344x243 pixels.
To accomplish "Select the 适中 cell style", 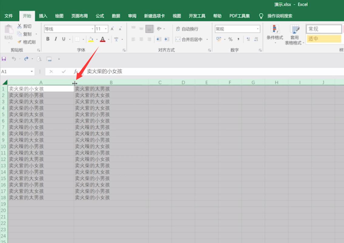I will pyautogui.click(x=324, y=39).
